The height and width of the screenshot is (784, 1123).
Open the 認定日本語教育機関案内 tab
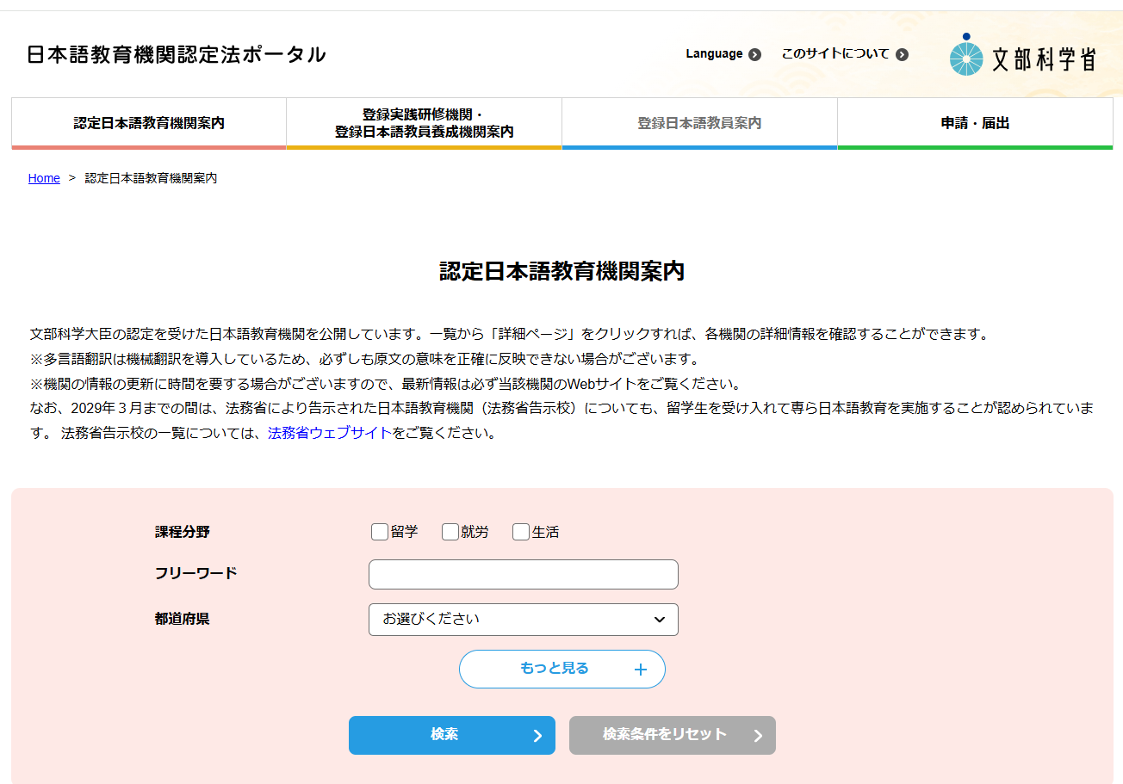click(149, 123)
